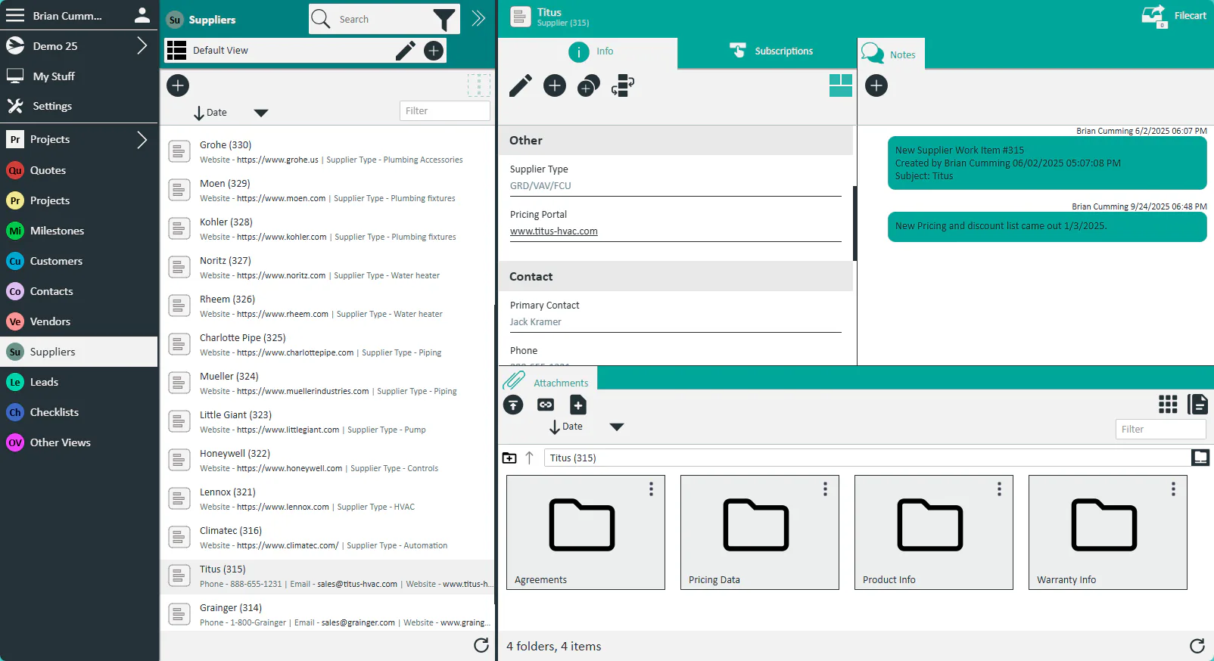Open the www.titus-hvac.com pricing portal link
Screen dimensions: 1214x661
point(553,231)
